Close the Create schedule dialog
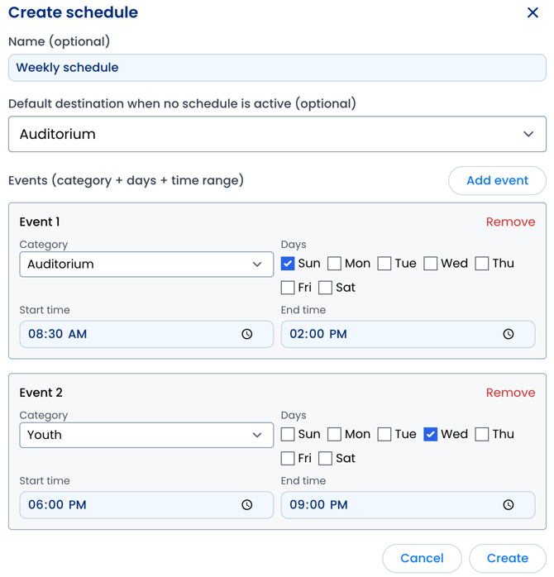The image size is (554, 577). (x=533, y=12)
